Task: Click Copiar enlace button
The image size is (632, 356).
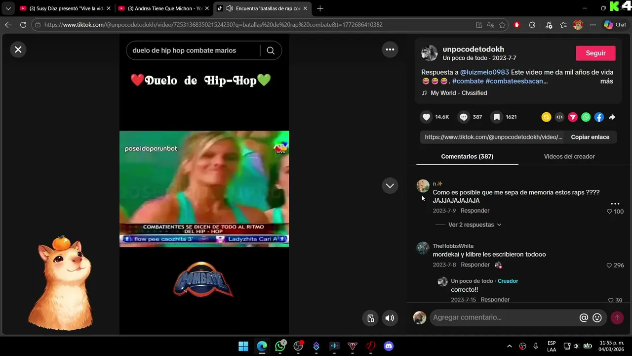Action: click(x=590, y=137)
